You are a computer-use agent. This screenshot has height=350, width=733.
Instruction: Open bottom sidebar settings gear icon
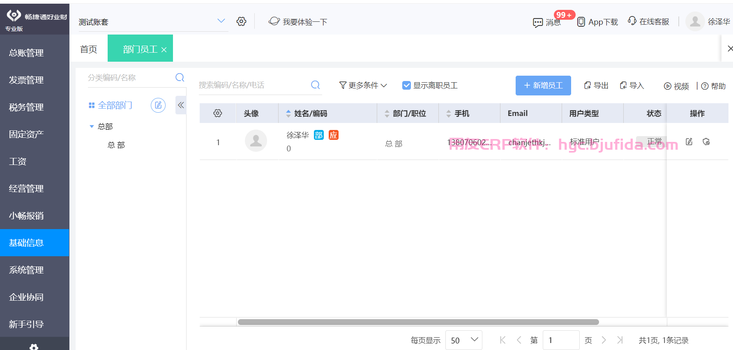[x=34, y=347]
